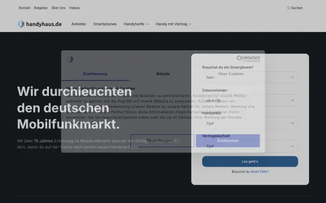
Task: Click the handyhaus.de logo
Action: coord(40,24)
